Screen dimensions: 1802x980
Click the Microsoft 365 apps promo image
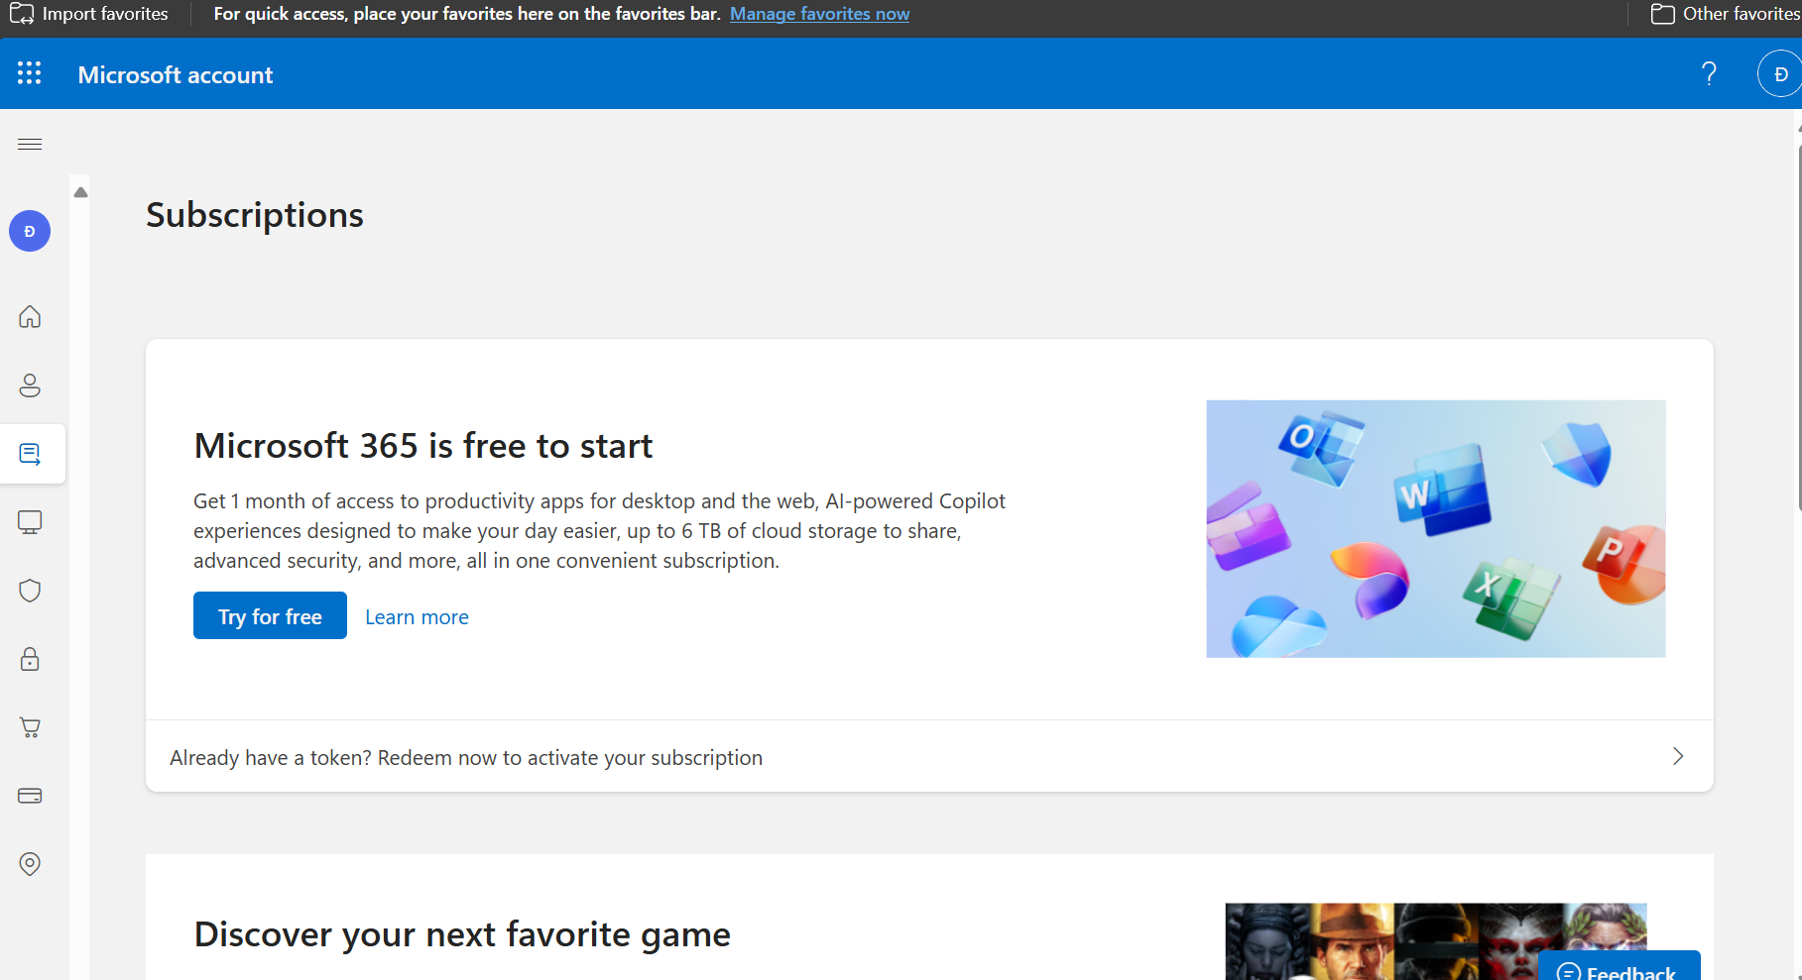point(1436,529)
